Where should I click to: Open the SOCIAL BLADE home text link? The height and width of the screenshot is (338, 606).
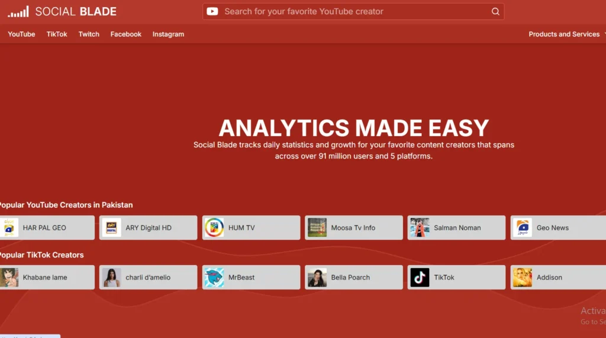click(x=76, y=12)
